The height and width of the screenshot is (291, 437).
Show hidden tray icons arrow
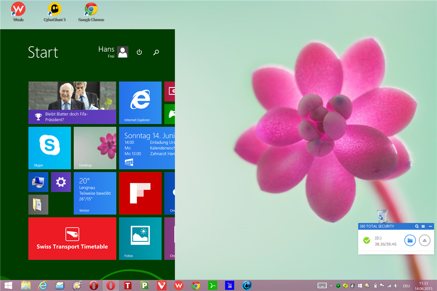coord(331,286)
